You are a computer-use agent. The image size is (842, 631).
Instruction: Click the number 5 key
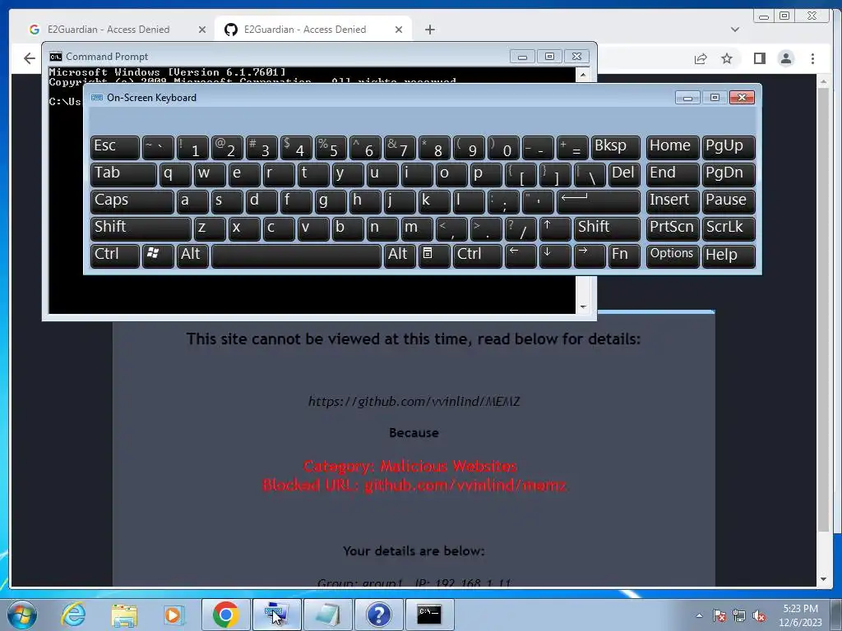(331, 147)
